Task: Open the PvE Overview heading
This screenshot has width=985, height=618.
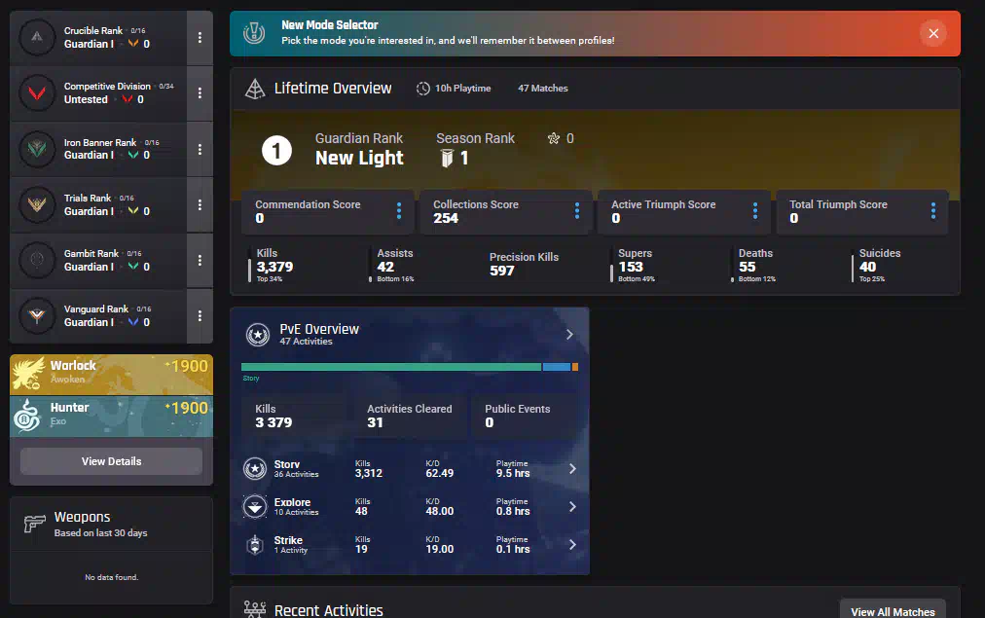Action: click(319, 329)
